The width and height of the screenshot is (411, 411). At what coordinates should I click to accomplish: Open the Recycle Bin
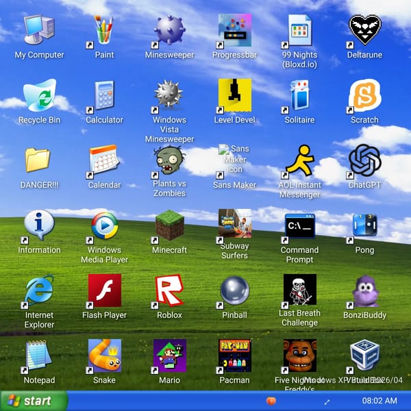pyautogui.click(x=39, y=95)
